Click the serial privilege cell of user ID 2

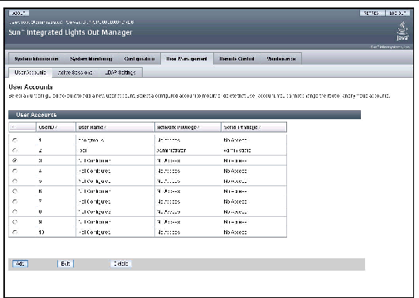click(254, 151)
